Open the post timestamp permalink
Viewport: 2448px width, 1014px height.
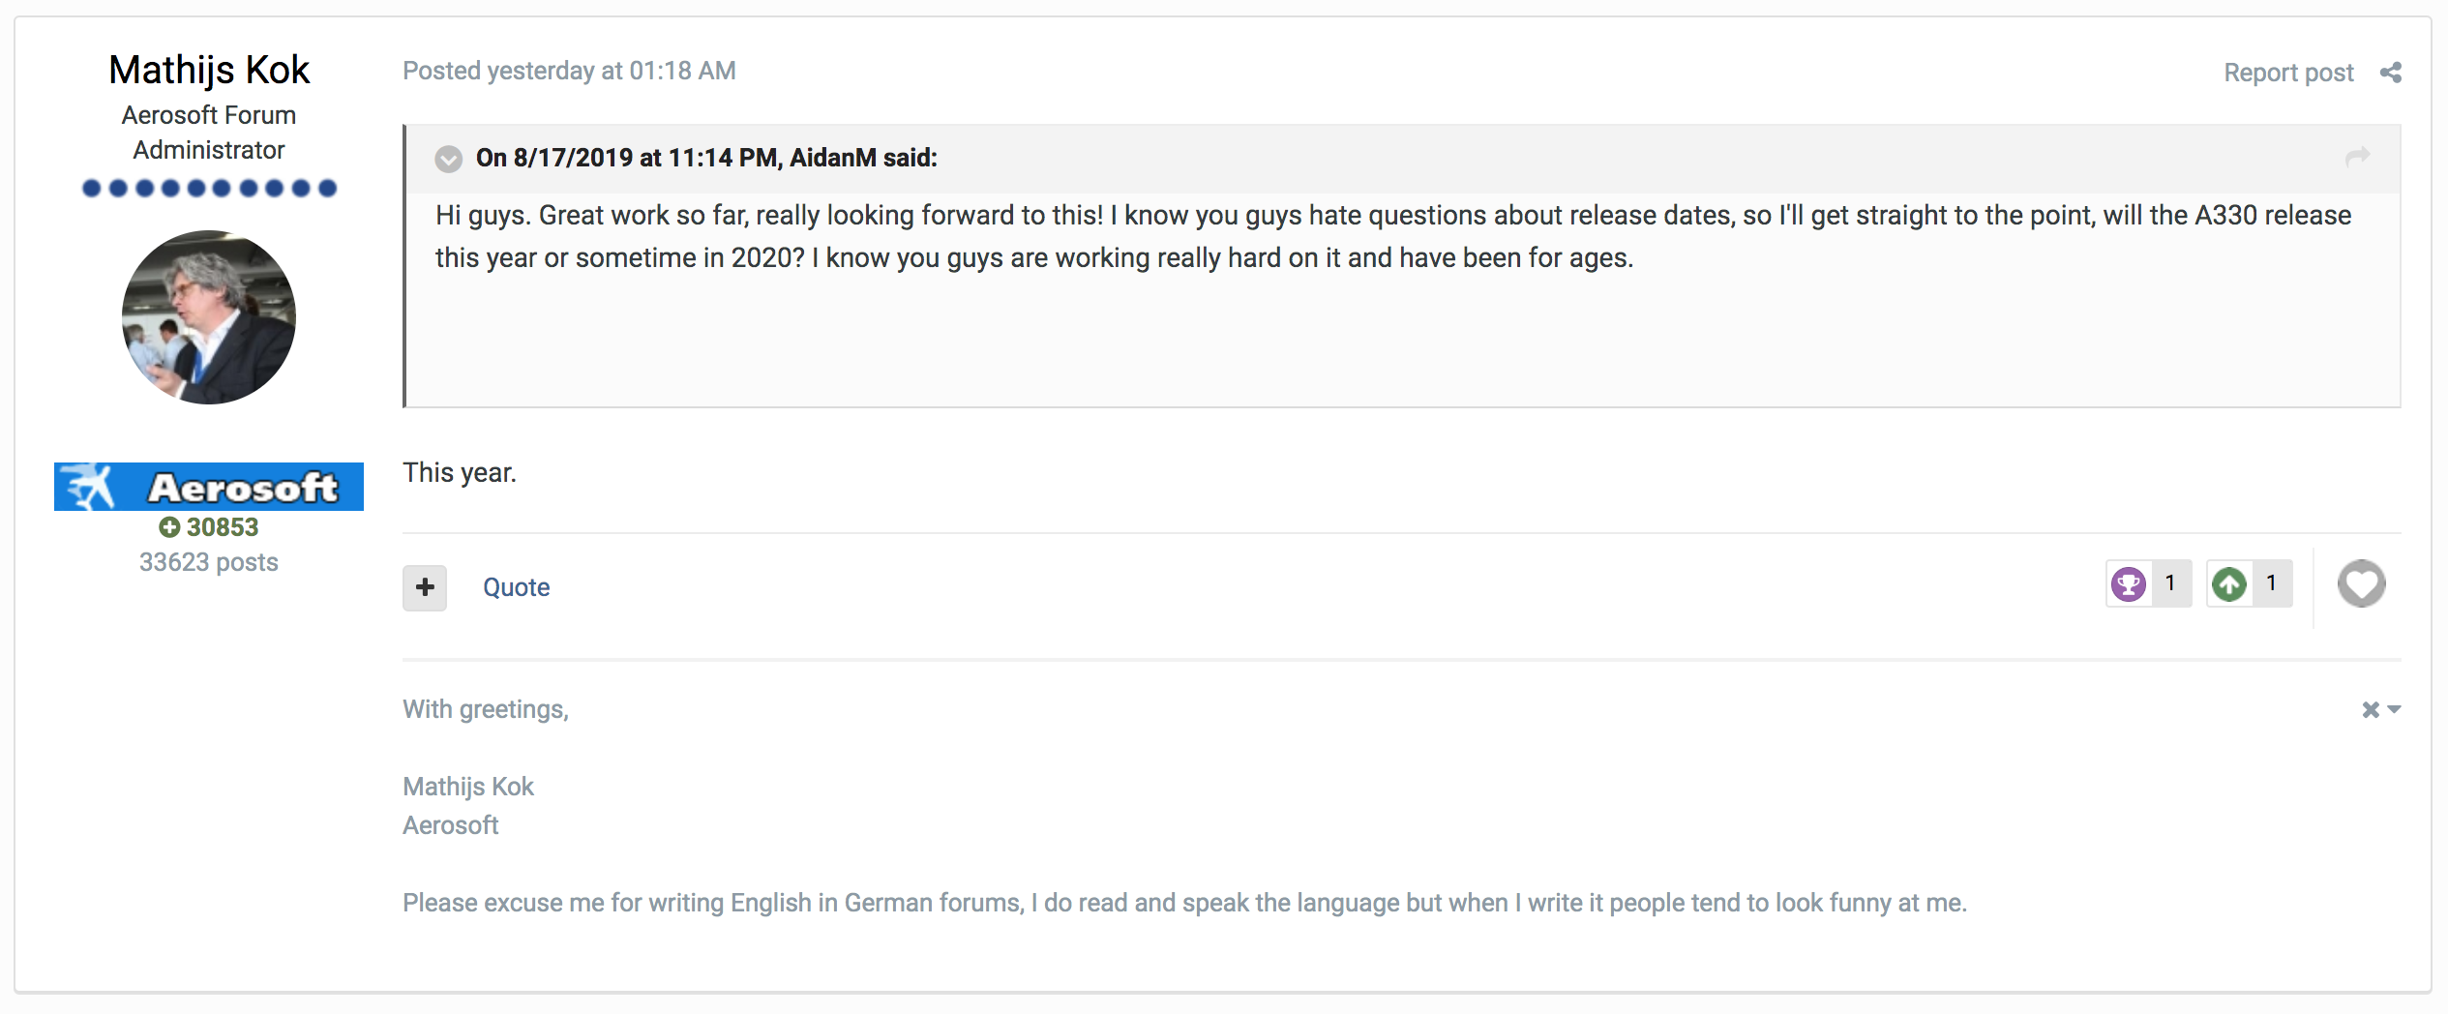click(x=569, y=71)
